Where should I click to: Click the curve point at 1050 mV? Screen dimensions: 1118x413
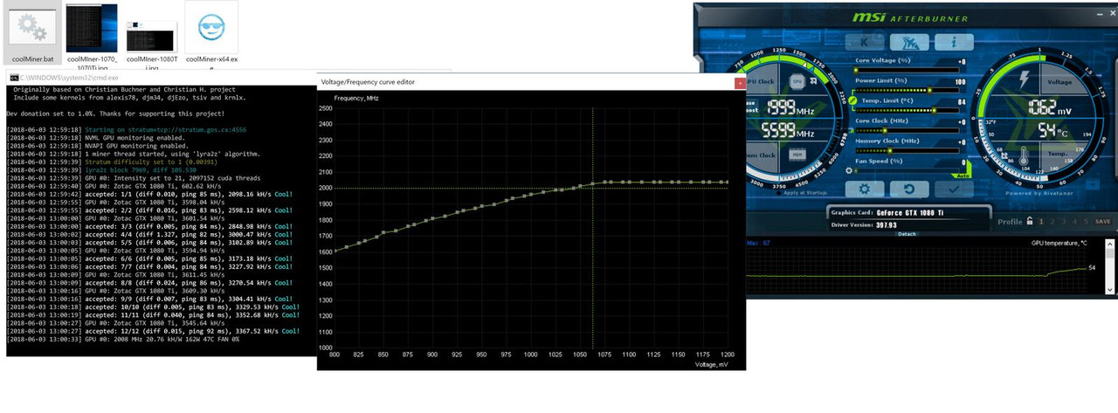[x=581, y=184]
